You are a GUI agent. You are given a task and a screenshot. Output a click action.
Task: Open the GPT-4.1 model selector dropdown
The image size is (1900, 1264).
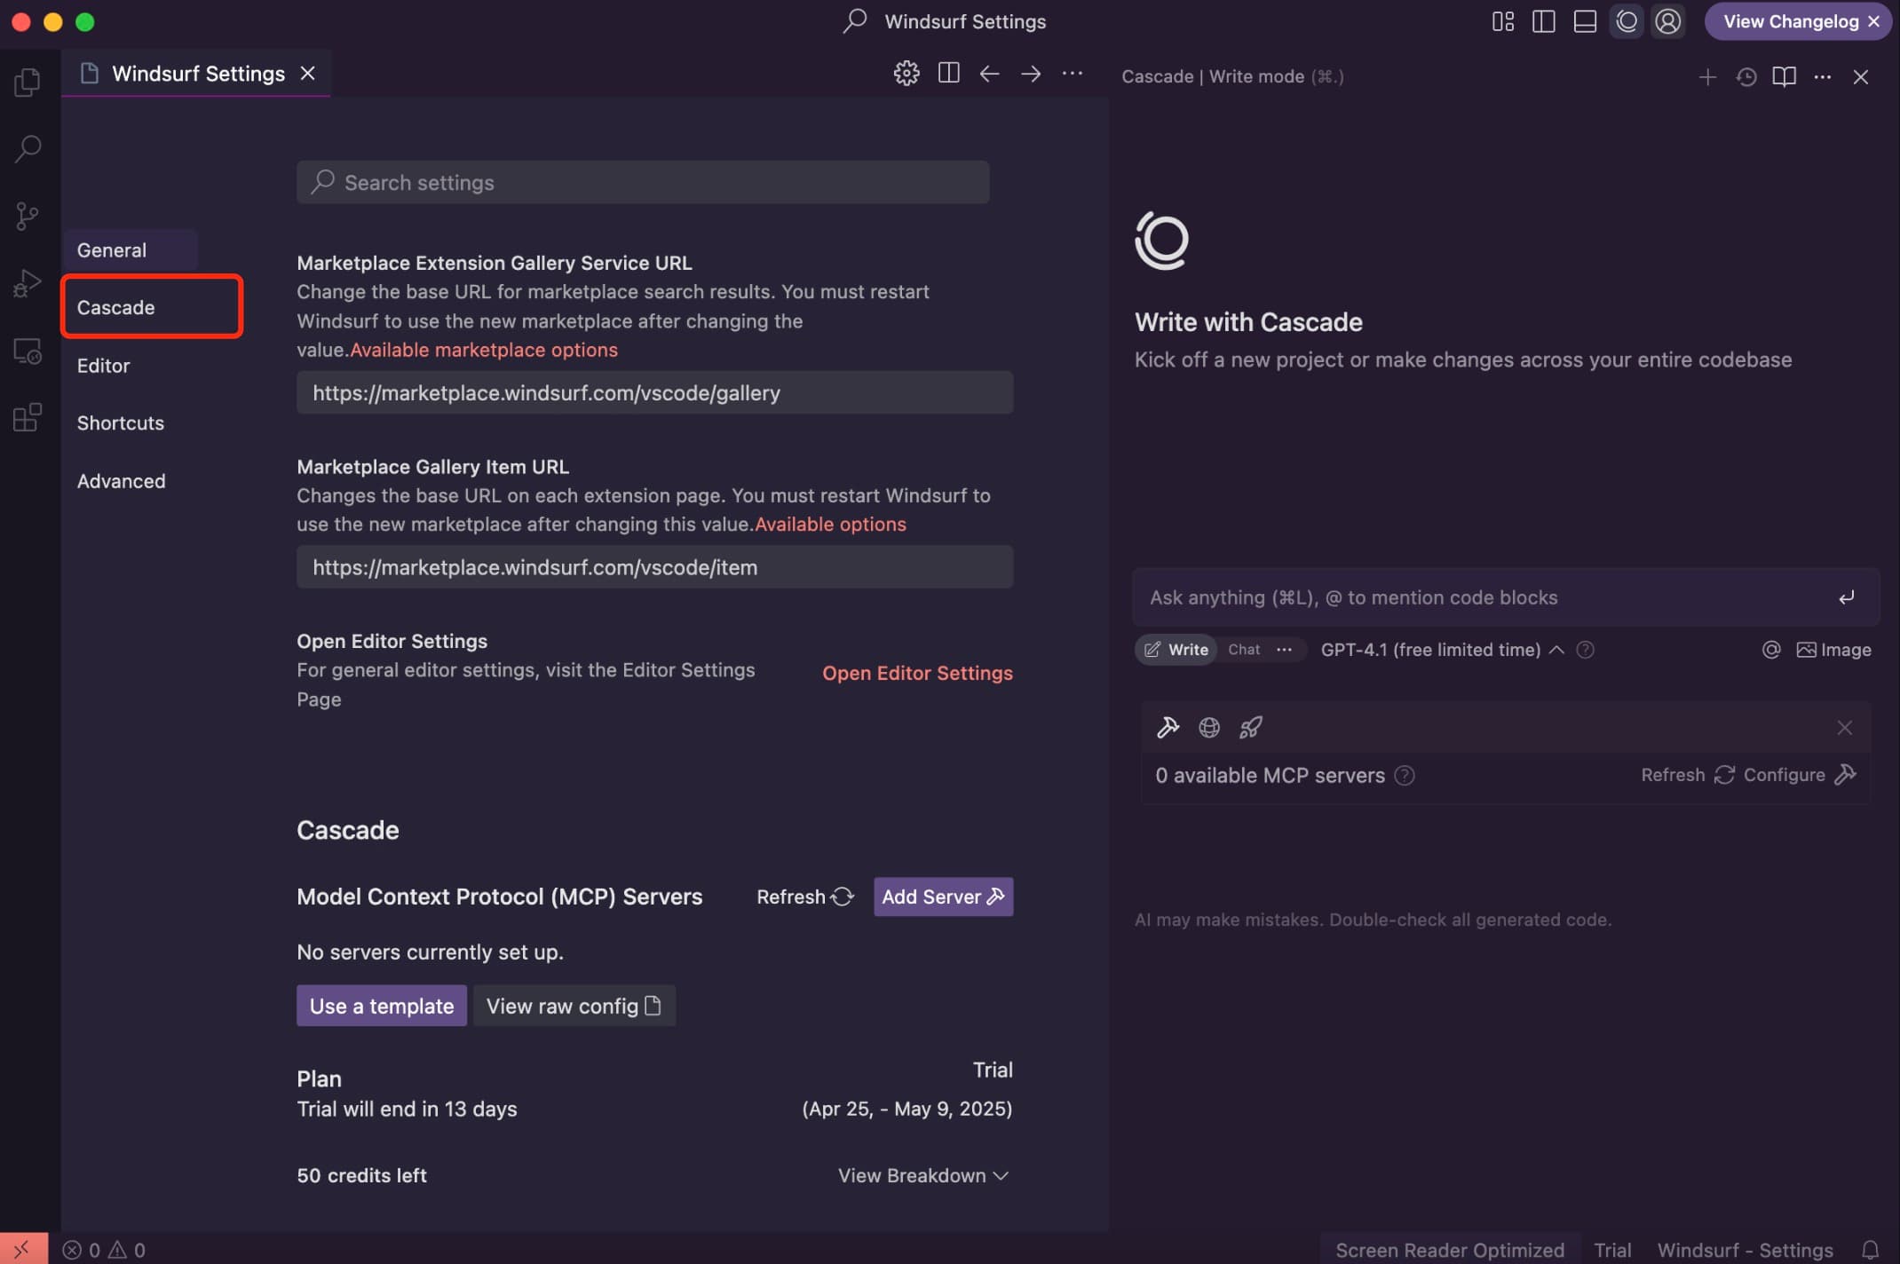[1441, 650]
